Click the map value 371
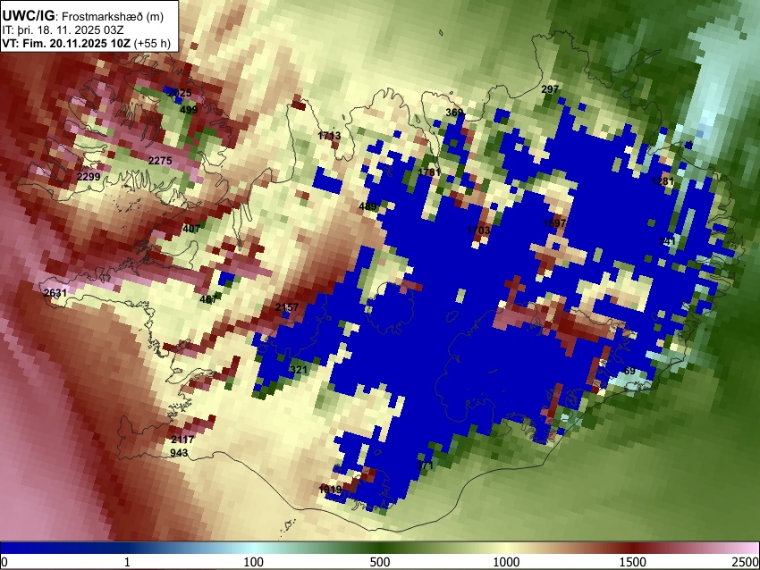The width and height of the screenshot is (760, 570). (425, 465)
